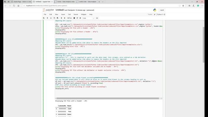Click the kernel idle circle indicator

[x=164, y=14]
